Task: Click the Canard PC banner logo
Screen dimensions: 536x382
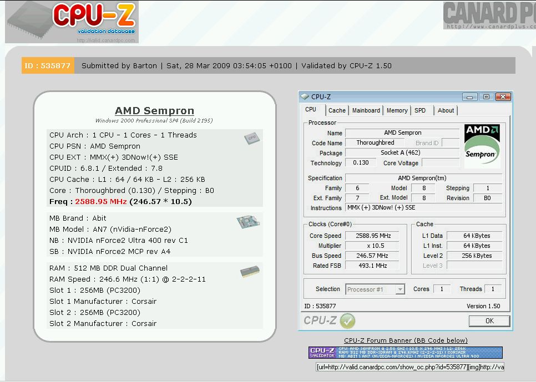Action: tap(489, 16)
